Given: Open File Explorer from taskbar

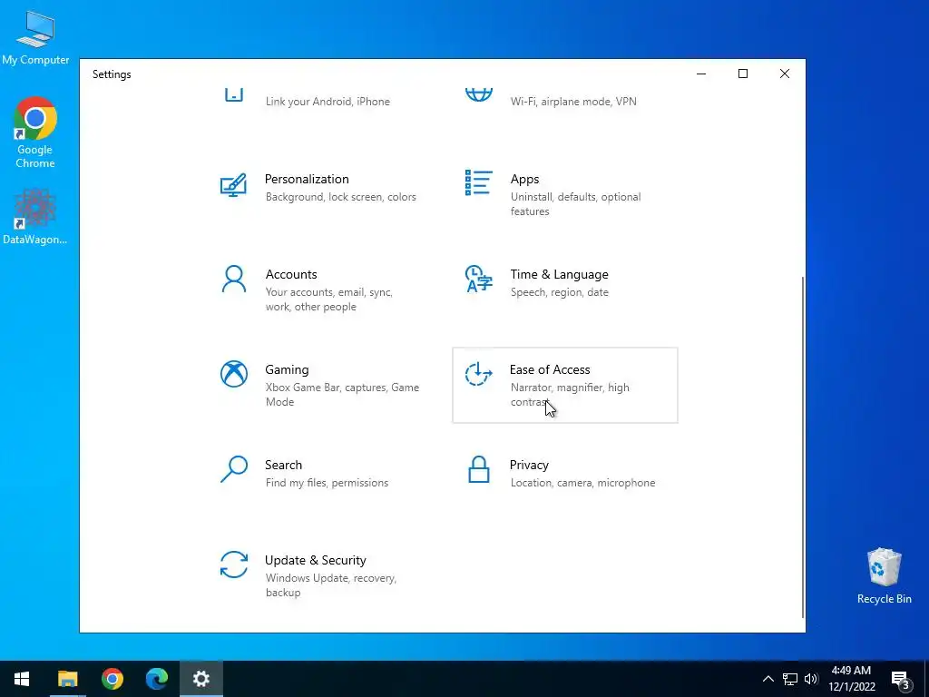Looking at the screenshot, I should click(x=67, y=679).
